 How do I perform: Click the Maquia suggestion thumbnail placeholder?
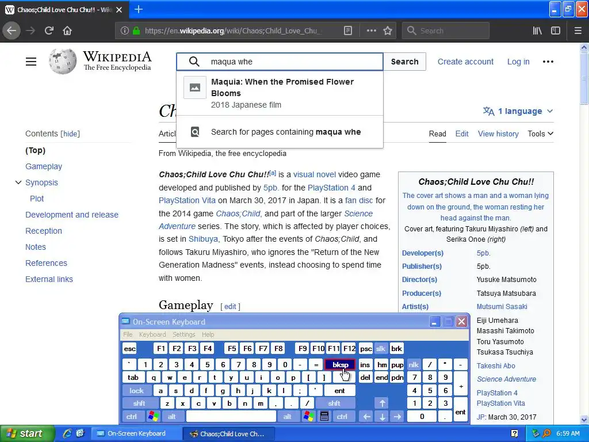[194, 87]
